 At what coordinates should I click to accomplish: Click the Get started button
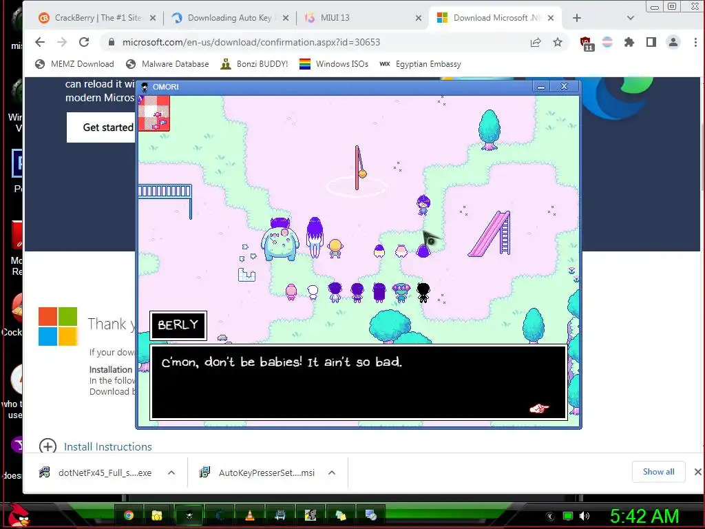(102, 127)
